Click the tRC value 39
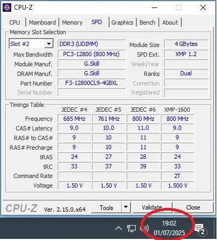 (x=143, y=166)
